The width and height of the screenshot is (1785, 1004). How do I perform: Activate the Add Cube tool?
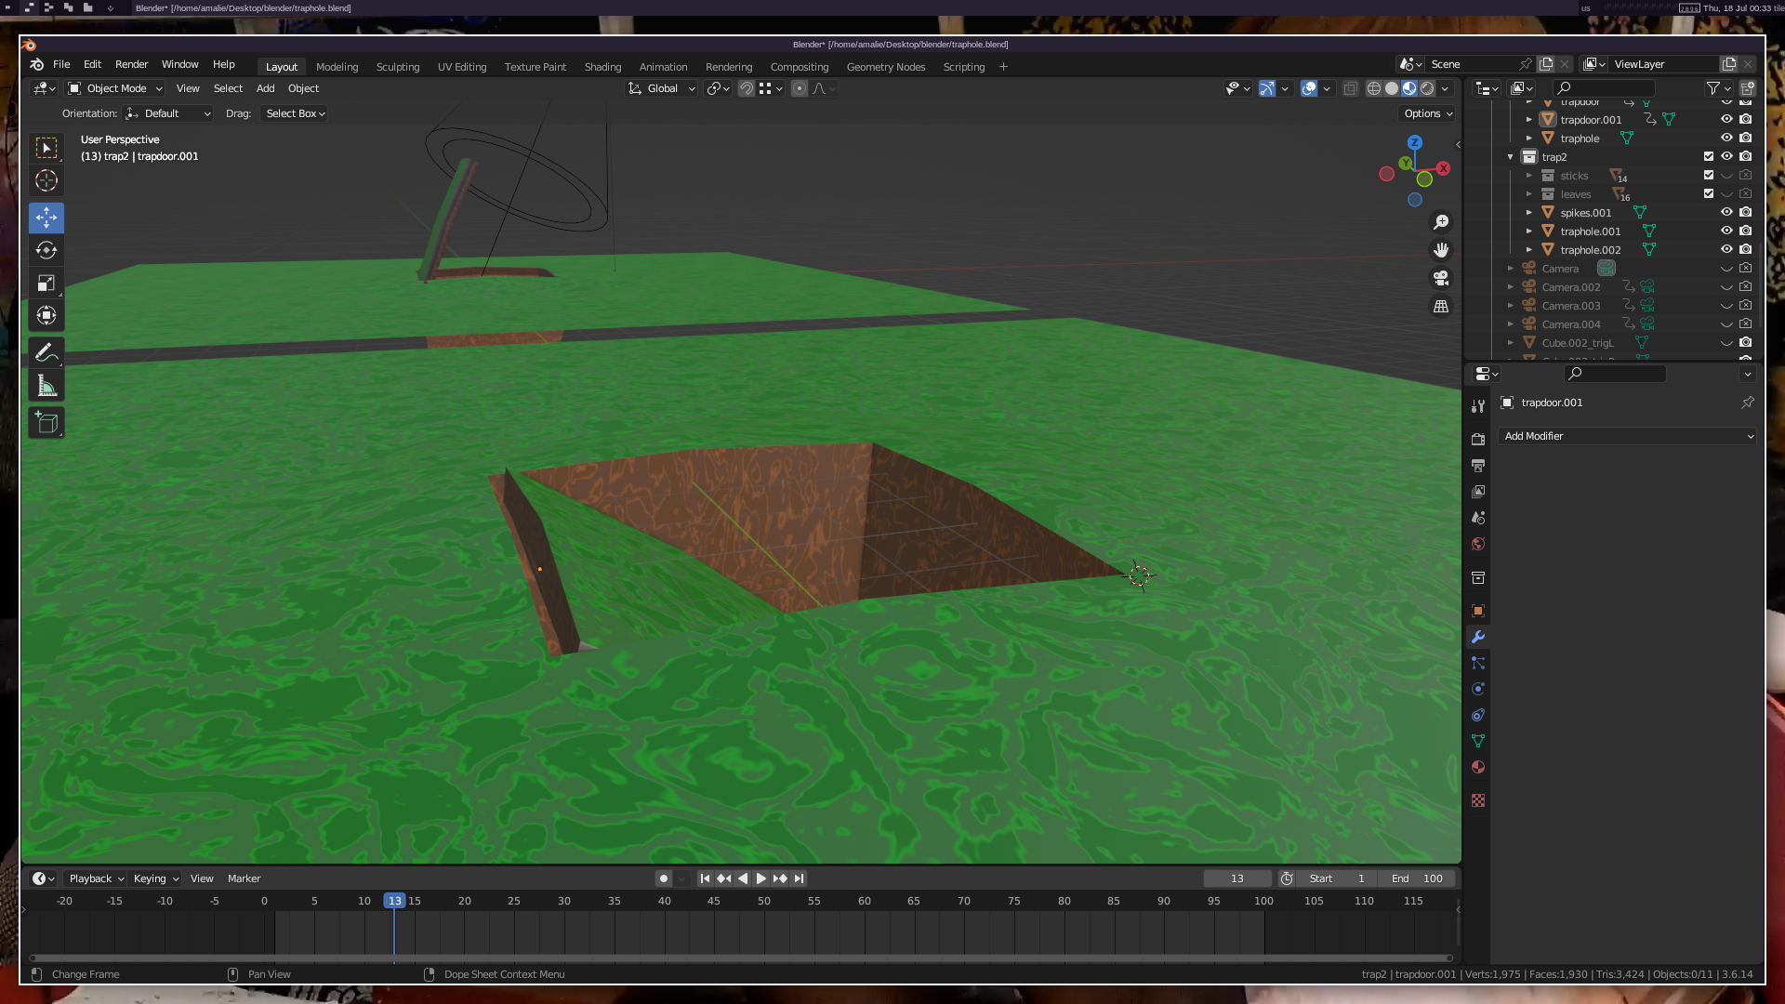[x=46, y=423]
